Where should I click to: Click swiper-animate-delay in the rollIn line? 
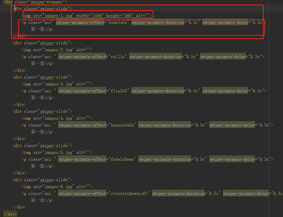coord(223,57)
